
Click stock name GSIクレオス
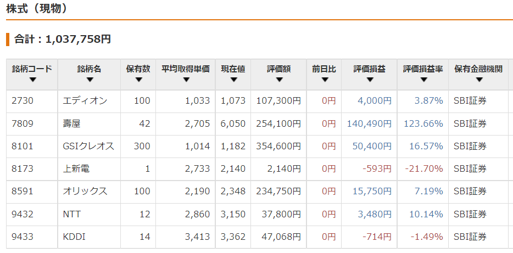point(88,146)
